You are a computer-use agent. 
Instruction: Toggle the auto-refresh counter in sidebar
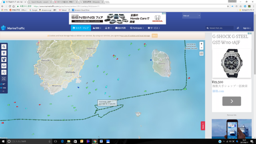[3, 84]
